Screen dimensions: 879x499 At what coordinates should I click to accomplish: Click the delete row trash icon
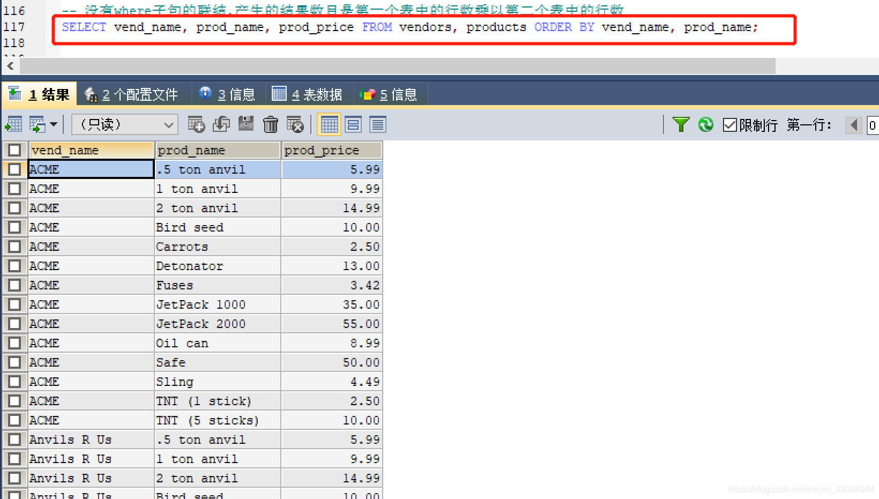click(271, 125)
